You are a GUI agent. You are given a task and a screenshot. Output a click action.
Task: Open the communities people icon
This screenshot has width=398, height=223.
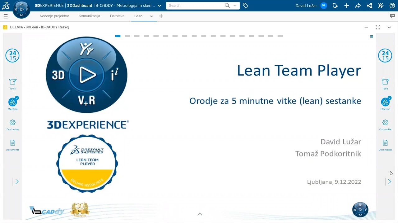381,6
